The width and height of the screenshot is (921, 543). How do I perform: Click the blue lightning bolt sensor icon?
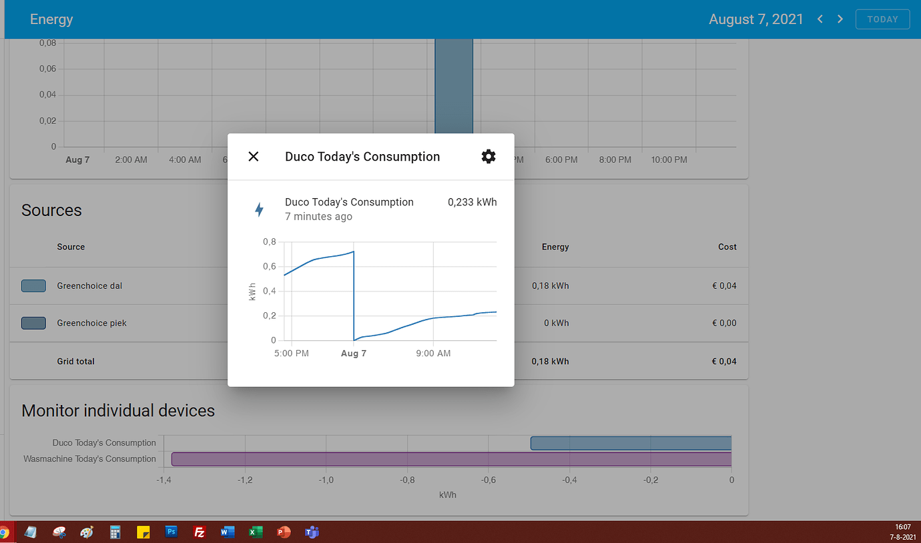click(259, 209)
